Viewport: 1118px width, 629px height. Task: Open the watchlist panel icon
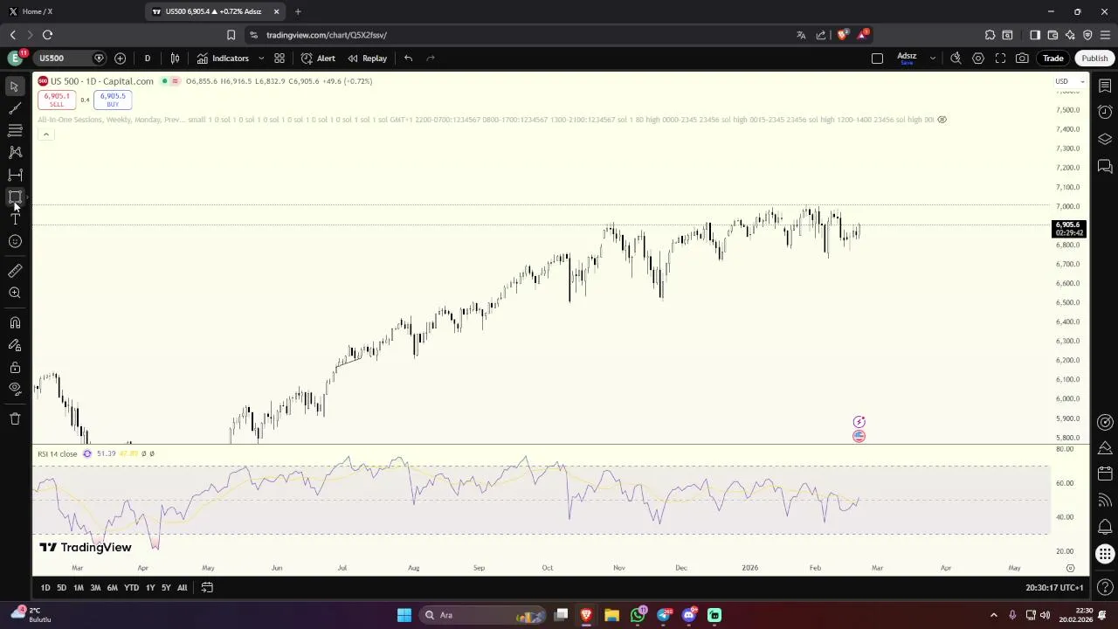pos(1105,86)
